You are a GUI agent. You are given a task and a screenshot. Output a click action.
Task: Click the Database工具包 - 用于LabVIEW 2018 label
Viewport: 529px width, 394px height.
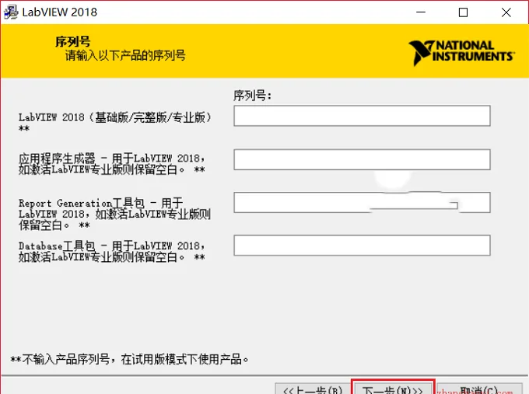click(112, 252)
